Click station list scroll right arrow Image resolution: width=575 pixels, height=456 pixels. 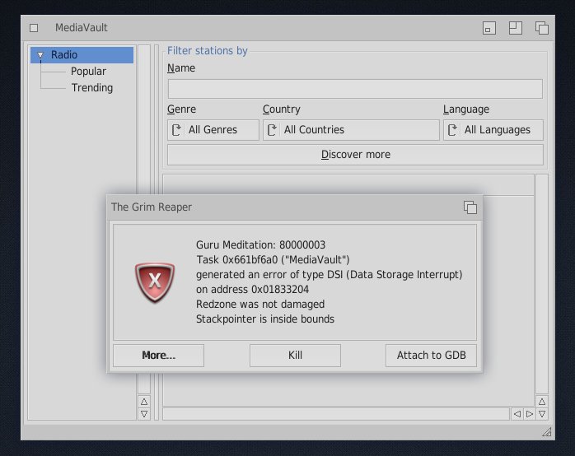click(x=529, y=414)
